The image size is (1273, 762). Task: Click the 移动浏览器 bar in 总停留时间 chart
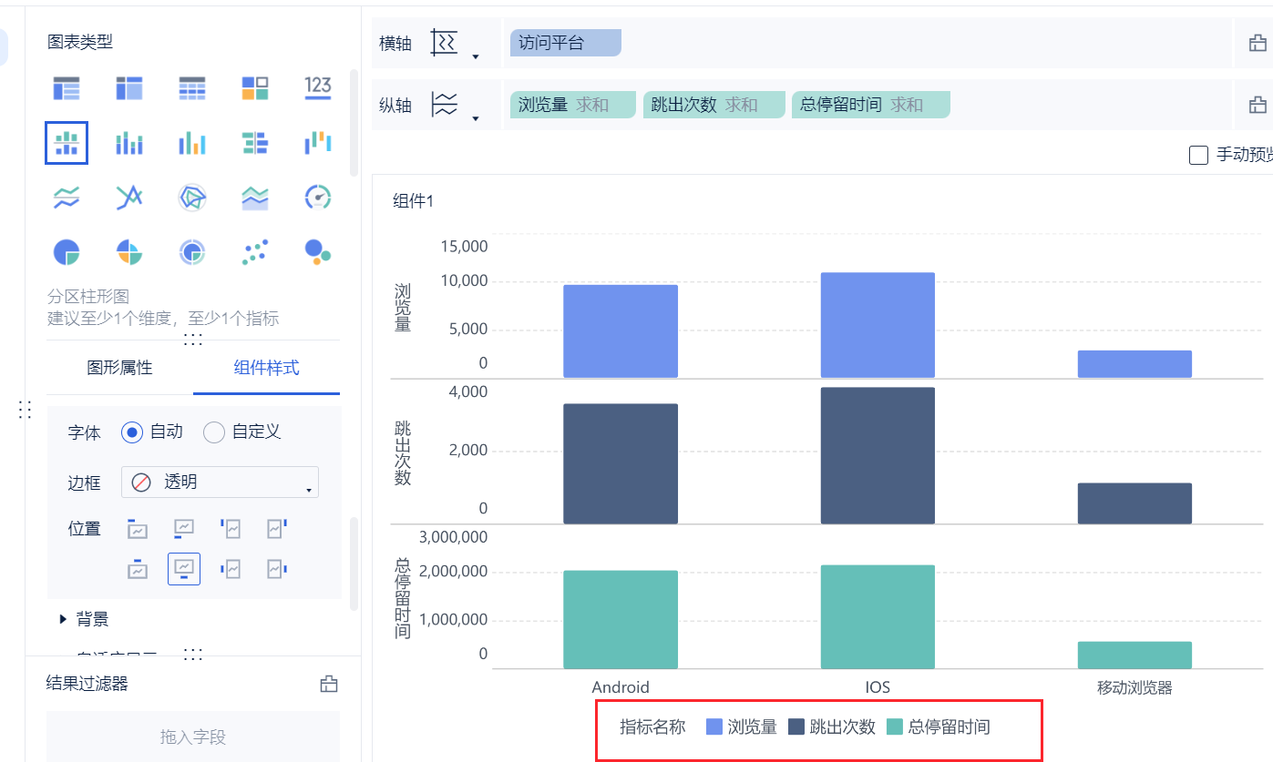point(1134,655)
